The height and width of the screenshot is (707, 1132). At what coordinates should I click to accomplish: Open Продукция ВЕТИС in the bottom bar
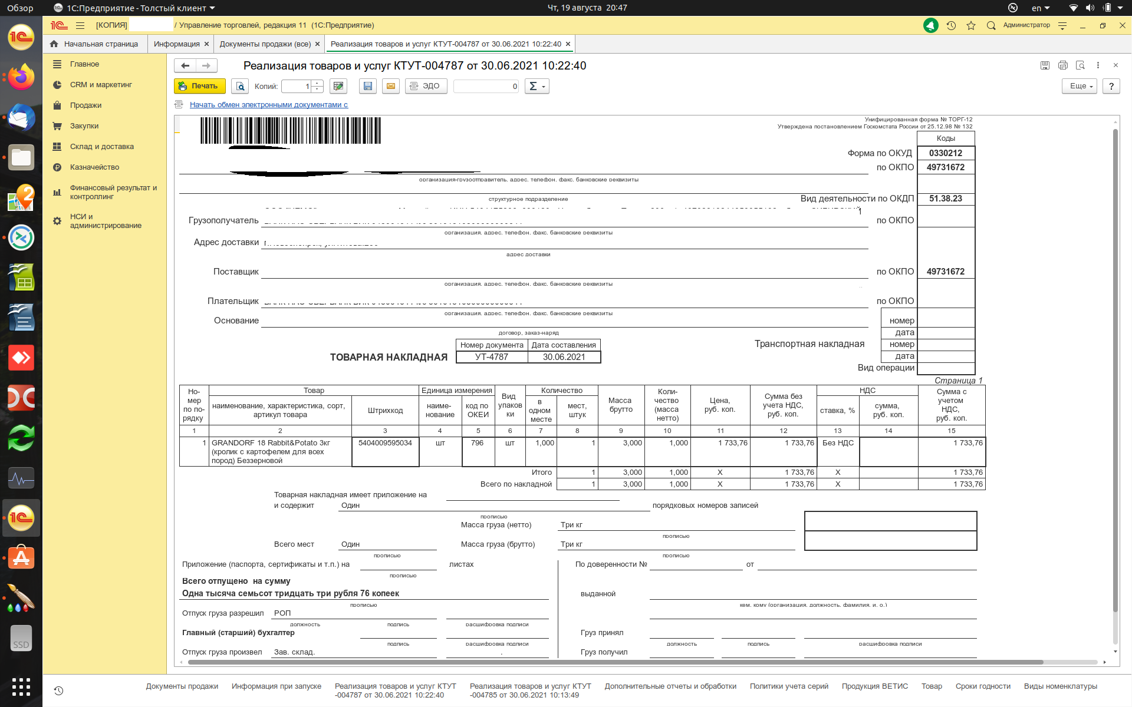874,686
